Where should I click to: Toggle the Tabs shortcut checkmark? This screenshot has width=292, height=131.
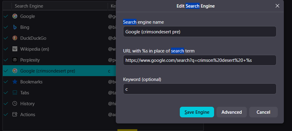(6, 92)
